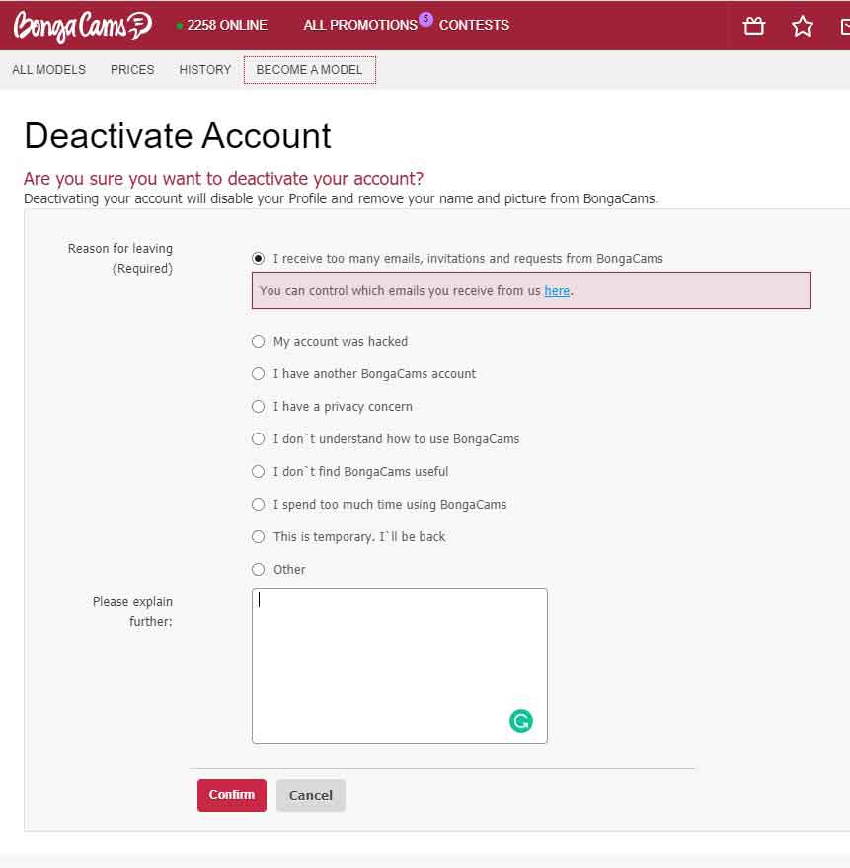Screen dimensions: 850x868
Task: Click the partially visible icon after the star
Action: [844, 26]
